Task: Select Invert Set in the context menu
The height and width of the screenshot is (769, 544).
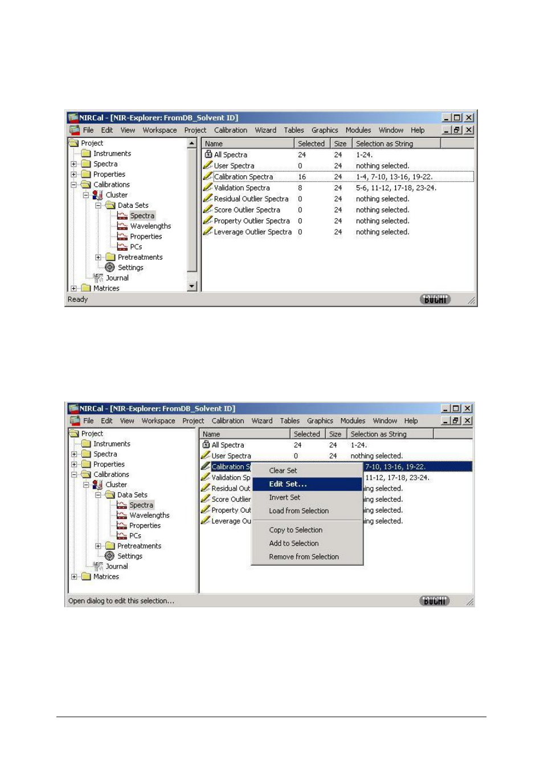Action: pos(307,497)
